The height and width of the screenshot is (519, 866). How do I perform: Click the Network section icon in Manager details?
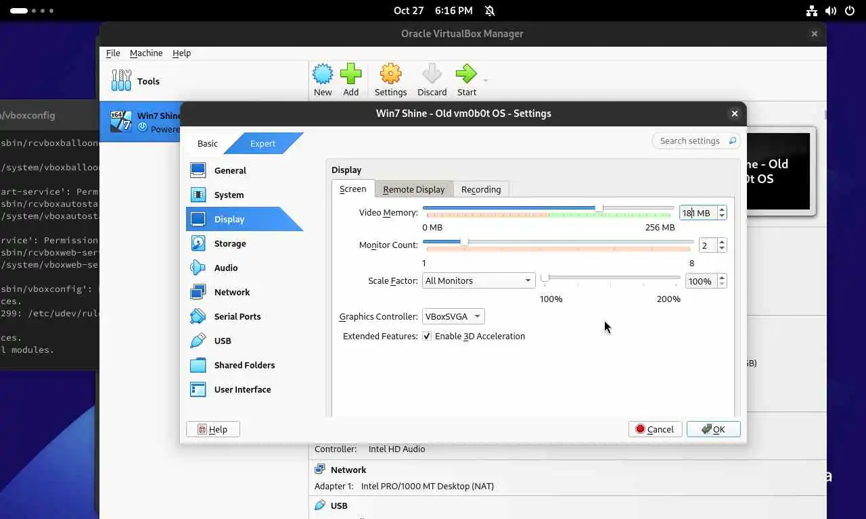[x=320, y=470]
